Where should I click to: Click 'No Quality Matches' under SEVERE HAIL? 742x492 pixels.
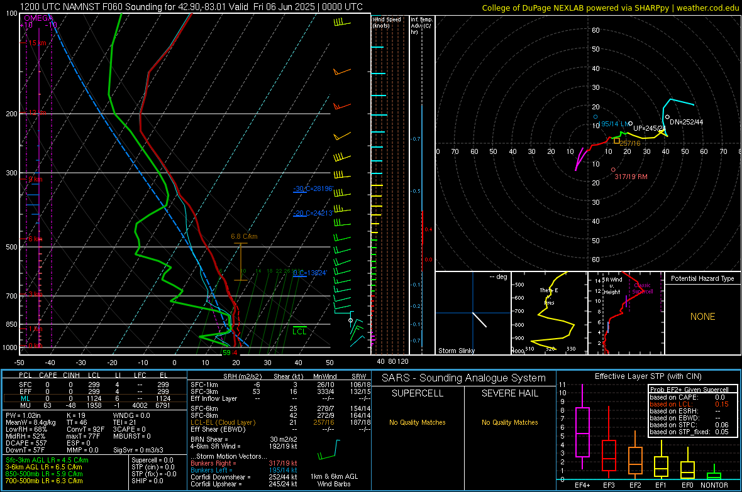(x=509, y=422)
